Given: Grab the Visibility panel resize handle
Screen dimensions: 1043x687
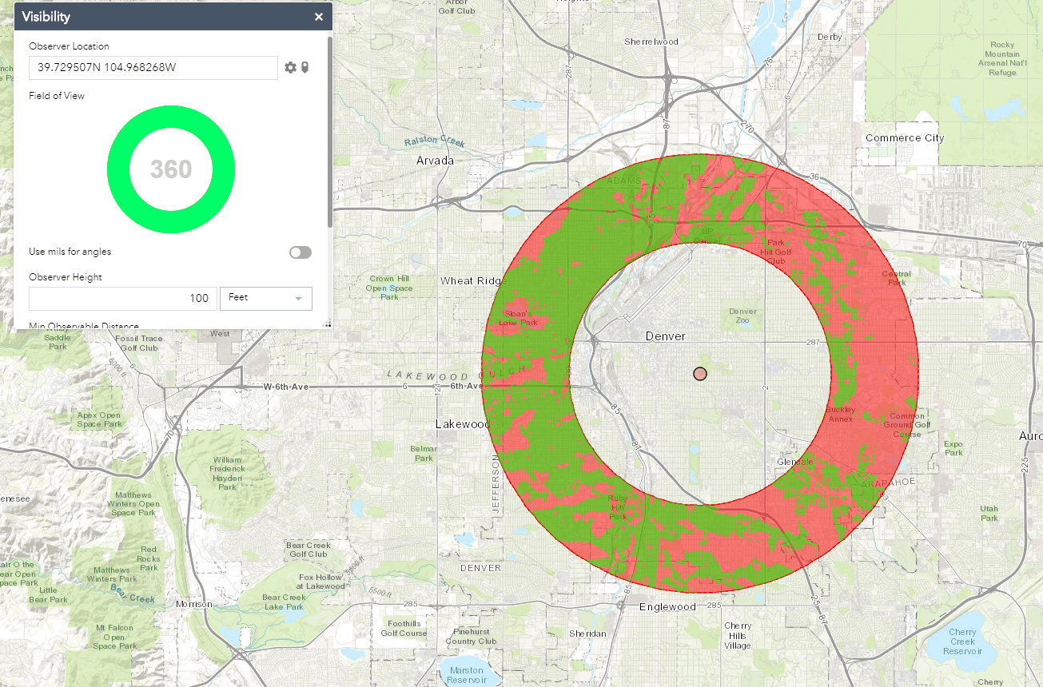Looking at the screenshot, I should click(327, 324).
